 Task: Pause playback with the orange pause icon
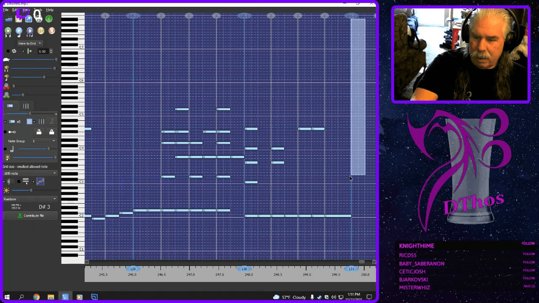point(41,31)
